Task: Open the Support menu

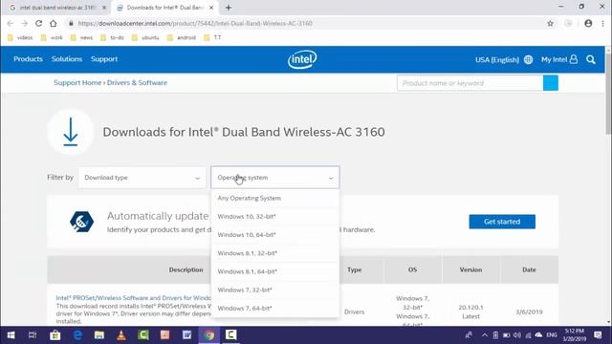Action: 104,59
